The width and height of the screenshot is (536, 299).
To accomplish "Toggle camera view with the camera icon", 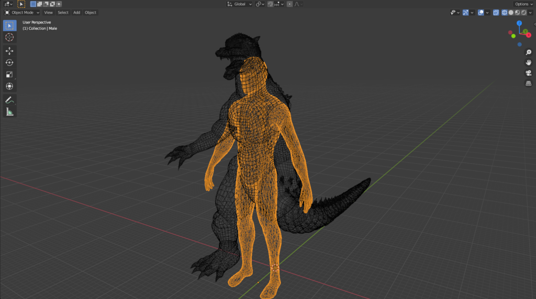I will tap(528, 73).
